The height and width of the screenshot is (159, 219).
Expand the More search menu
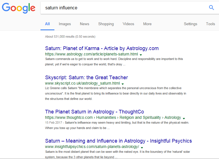pyautogui.click(x=147, y=24)
